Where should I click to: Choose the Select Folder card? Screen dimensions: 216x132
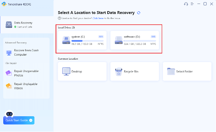click(187, 71)
